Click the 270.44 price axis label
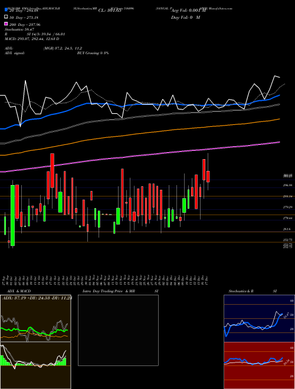The height and width of the screenshot is (389, 295). tap(287, 218)
